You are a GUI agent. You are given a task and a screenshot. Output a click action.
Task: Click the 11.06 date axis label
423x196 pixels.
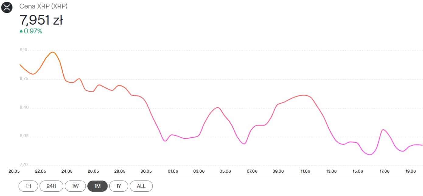pos(305,171)
